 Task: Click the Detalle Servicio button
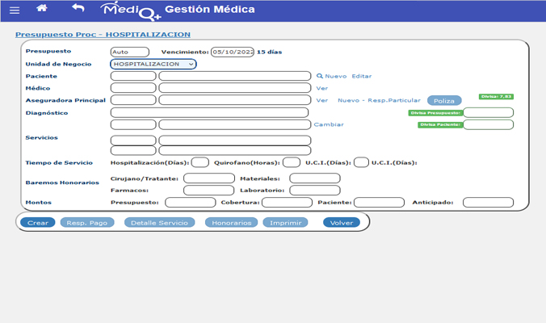(x=159, y=222)
